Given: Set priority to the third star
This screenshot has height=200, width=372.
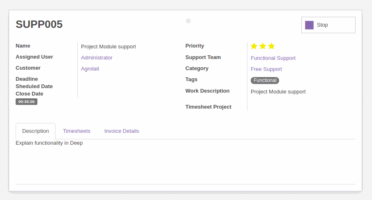Looking at the screenshot, I should pos(271,46).
